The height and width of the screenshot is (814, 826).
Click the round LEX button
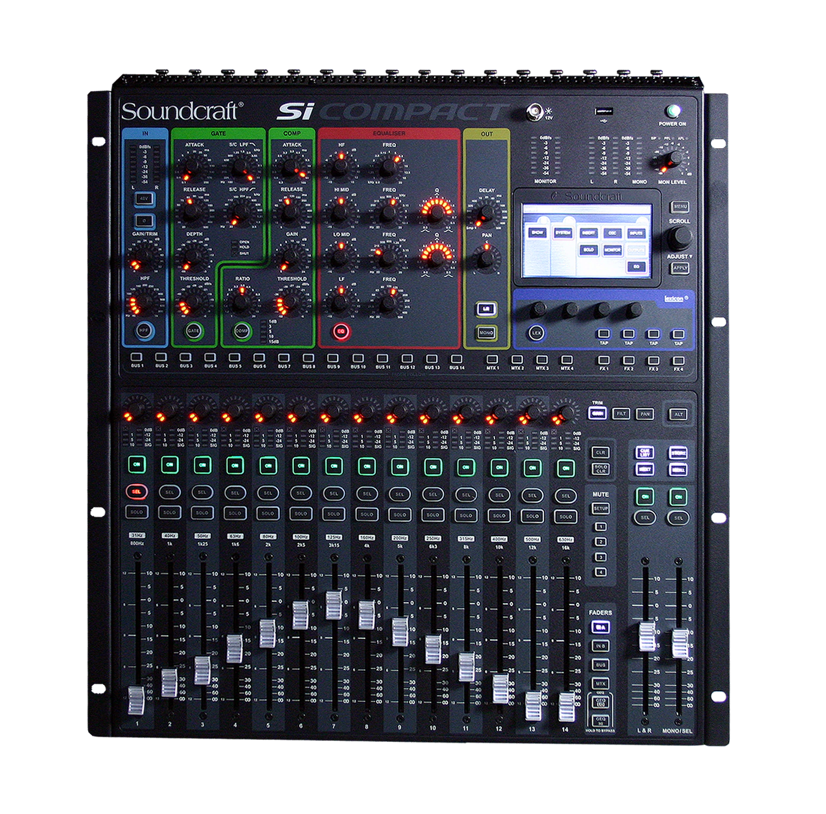(536, 333)
